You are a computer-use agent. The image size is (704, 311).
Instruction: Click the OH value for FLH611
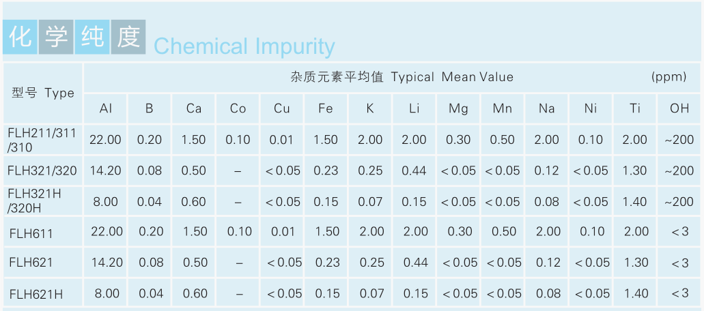tap(679, 232)
